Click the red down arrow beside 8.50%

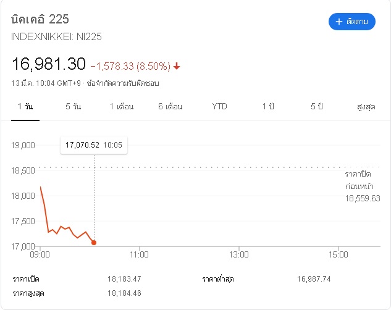point(177,66)
